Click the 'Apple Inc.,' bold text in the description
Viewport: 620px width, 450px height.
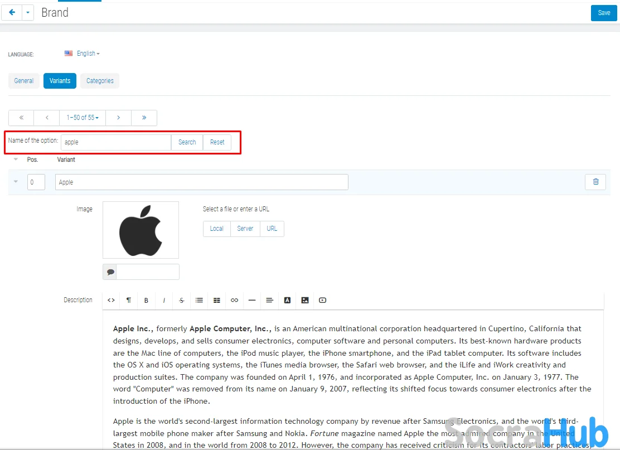[x=133, y=328]
